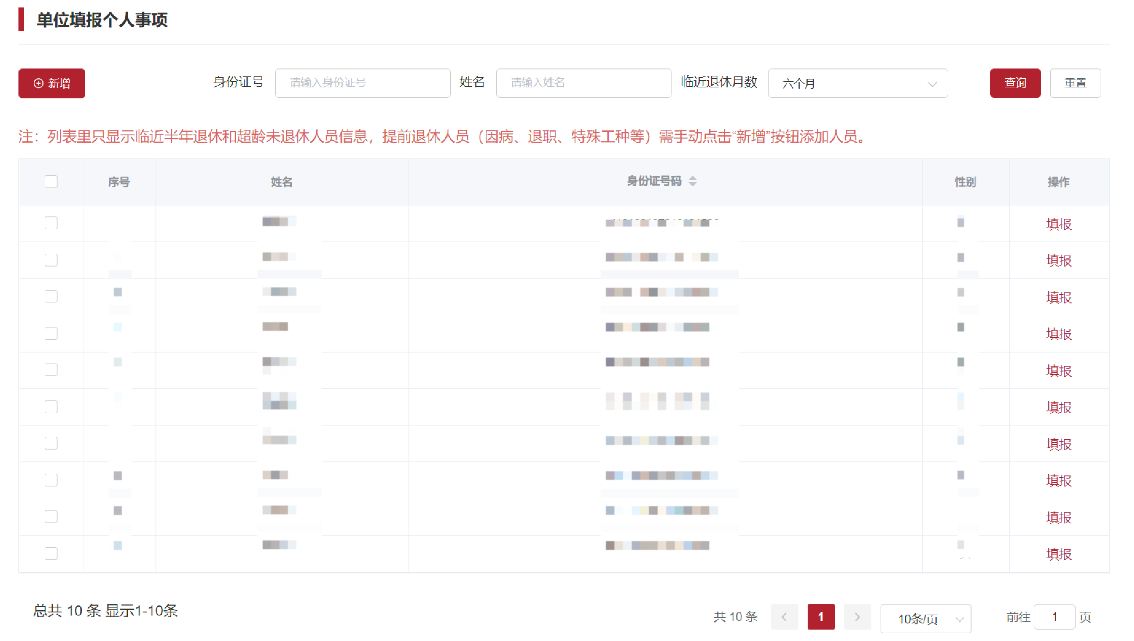Check the checkbox on the first table row
The height and width of the screenshot is (641, 1134).
[51, 223]
